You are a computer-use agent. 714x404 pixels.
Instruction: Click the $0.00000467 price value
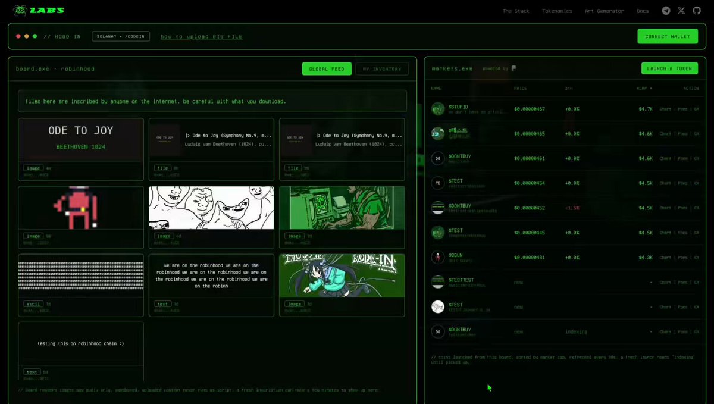(530, 109)
